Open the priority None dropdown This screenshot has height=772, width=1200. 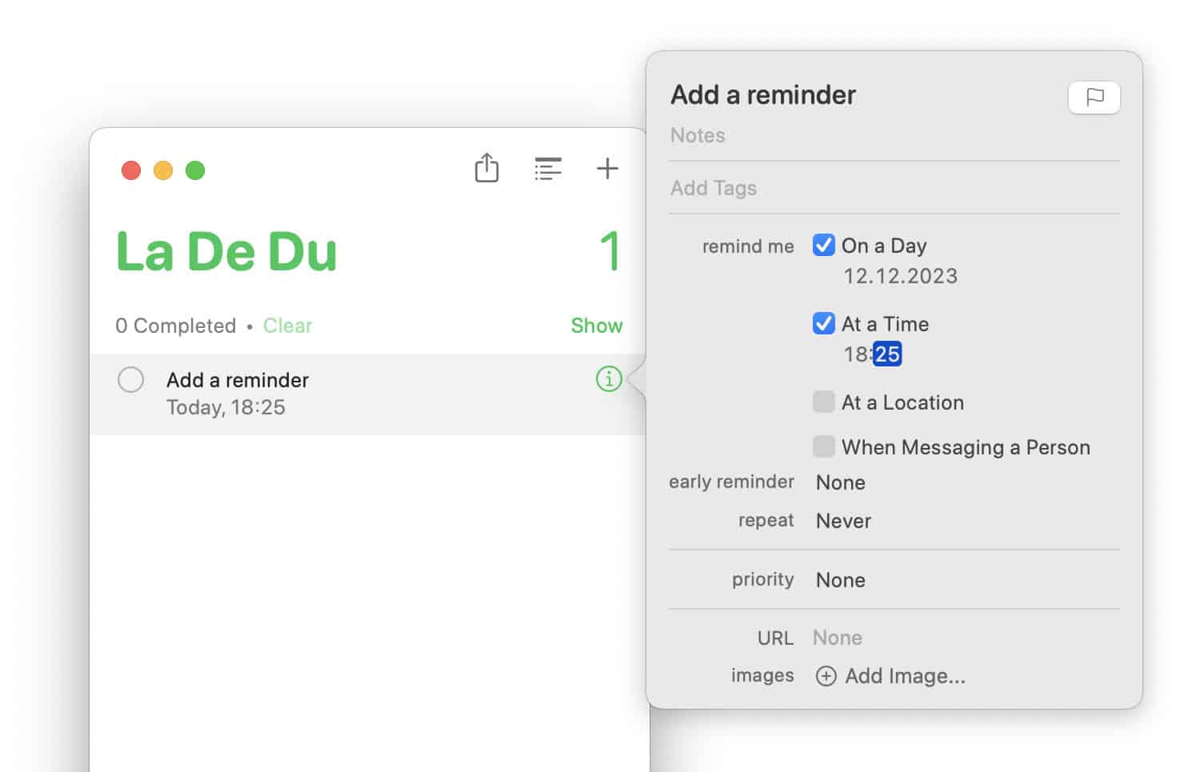(x=839, y=580)
